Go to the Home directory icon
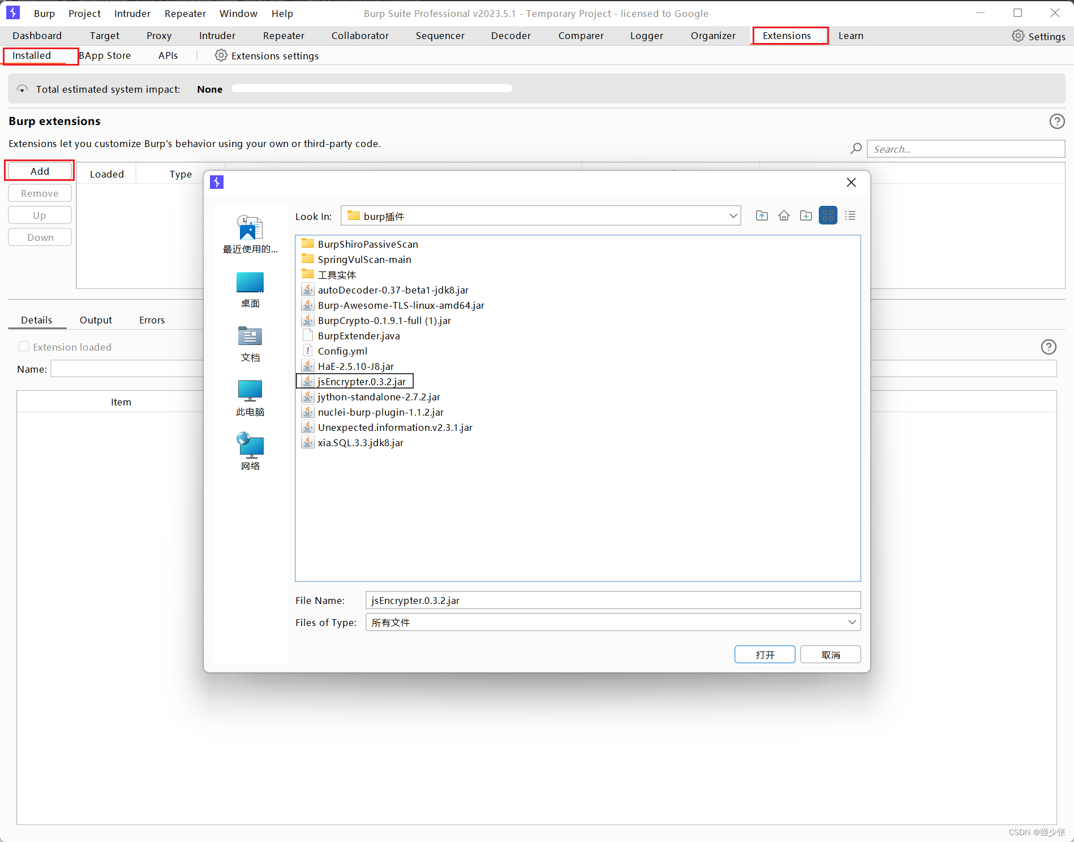 tap(784, 215)
